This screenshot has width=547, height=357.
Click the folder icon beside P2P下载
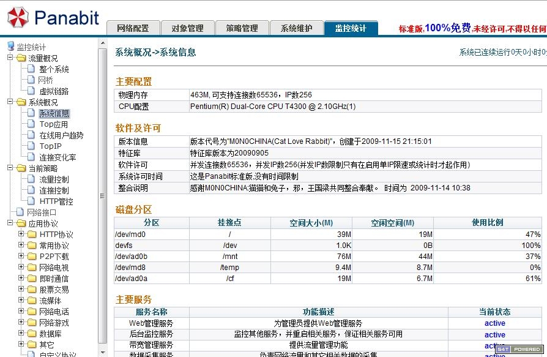pyautogui.click(x=32, y=257)
